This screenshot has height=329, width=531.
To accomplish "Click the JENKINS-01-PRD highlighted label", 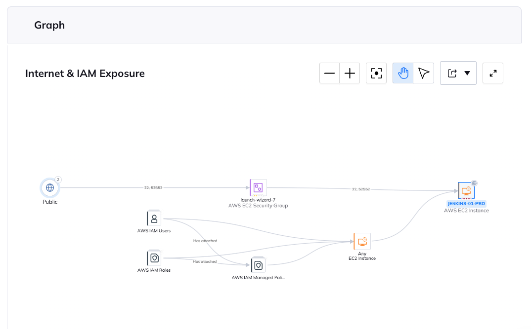I will 466,204.
